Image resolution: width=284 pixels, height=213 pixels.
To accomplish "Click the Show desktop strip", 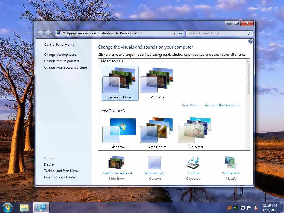I will point(282,207).
